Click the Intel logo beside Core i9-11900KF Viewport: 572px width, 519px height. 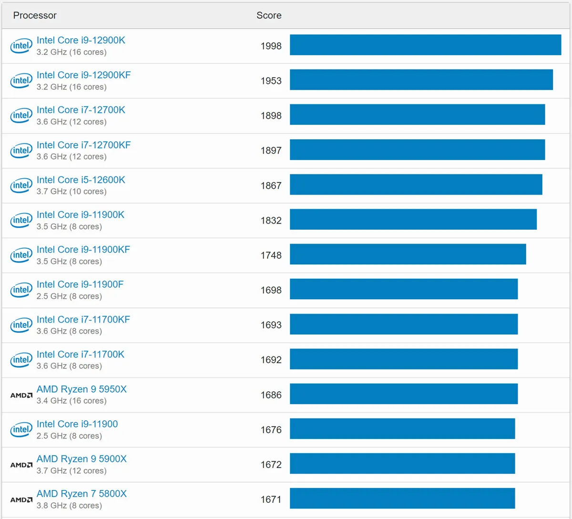click(21, 255)
